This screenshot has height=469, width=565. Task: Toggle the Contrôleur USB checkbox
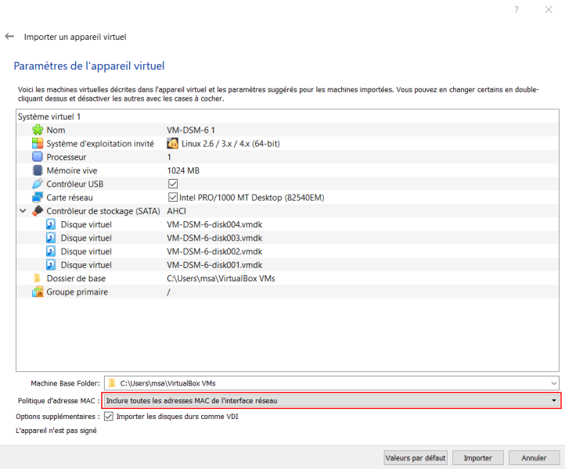[x=173, y=184]
